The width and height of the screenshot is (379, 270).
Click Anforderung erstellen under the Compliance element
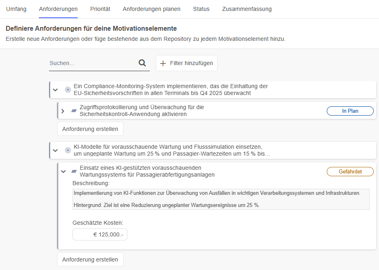point(90,129)
